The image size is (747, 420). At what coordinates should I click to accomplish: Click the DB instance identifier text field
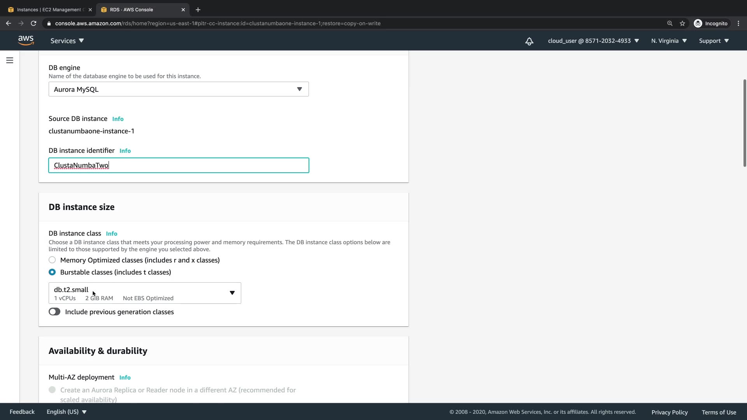click(179, 165)
